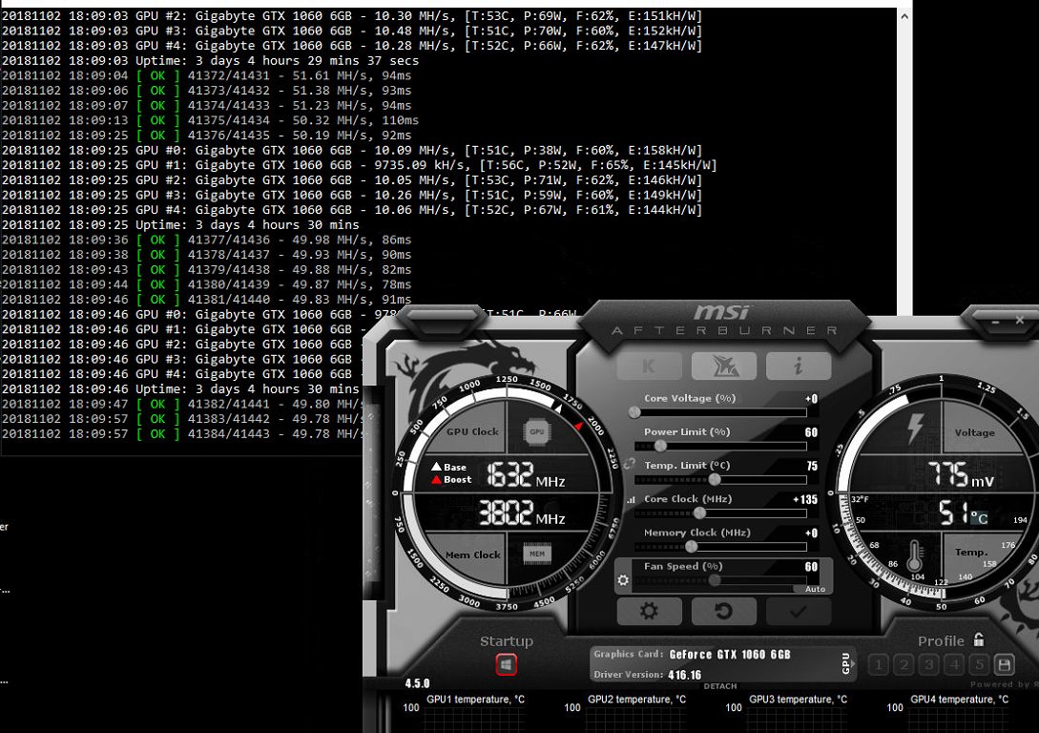Click the console window scrollbar up arrow
1039x733 pixels.
point(904,16)
